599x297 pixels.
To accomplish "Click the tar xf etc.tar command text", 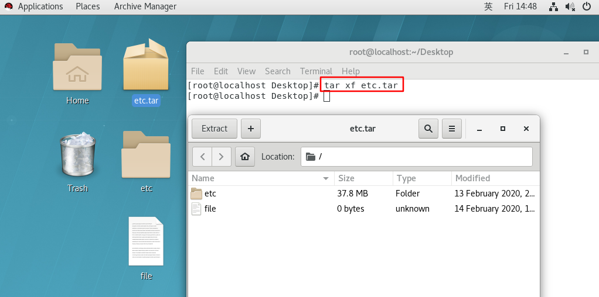I will (362, 85).
